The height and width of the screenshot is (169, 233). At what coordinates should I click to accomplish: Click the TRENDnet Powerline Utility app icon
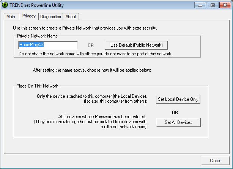tap(5, 5)
